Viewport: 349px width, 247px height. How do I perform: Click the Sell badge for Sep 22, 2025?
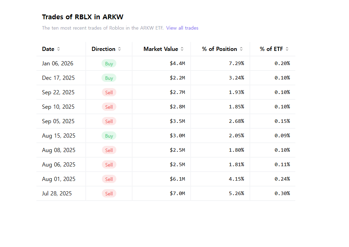coord(109,93)
